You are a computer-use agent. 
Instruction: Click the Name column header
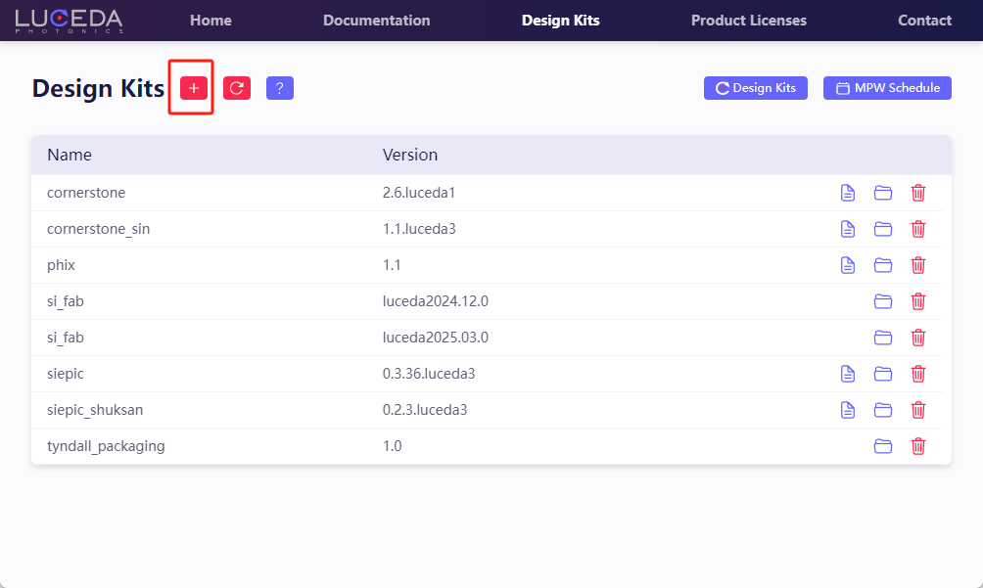70,155
